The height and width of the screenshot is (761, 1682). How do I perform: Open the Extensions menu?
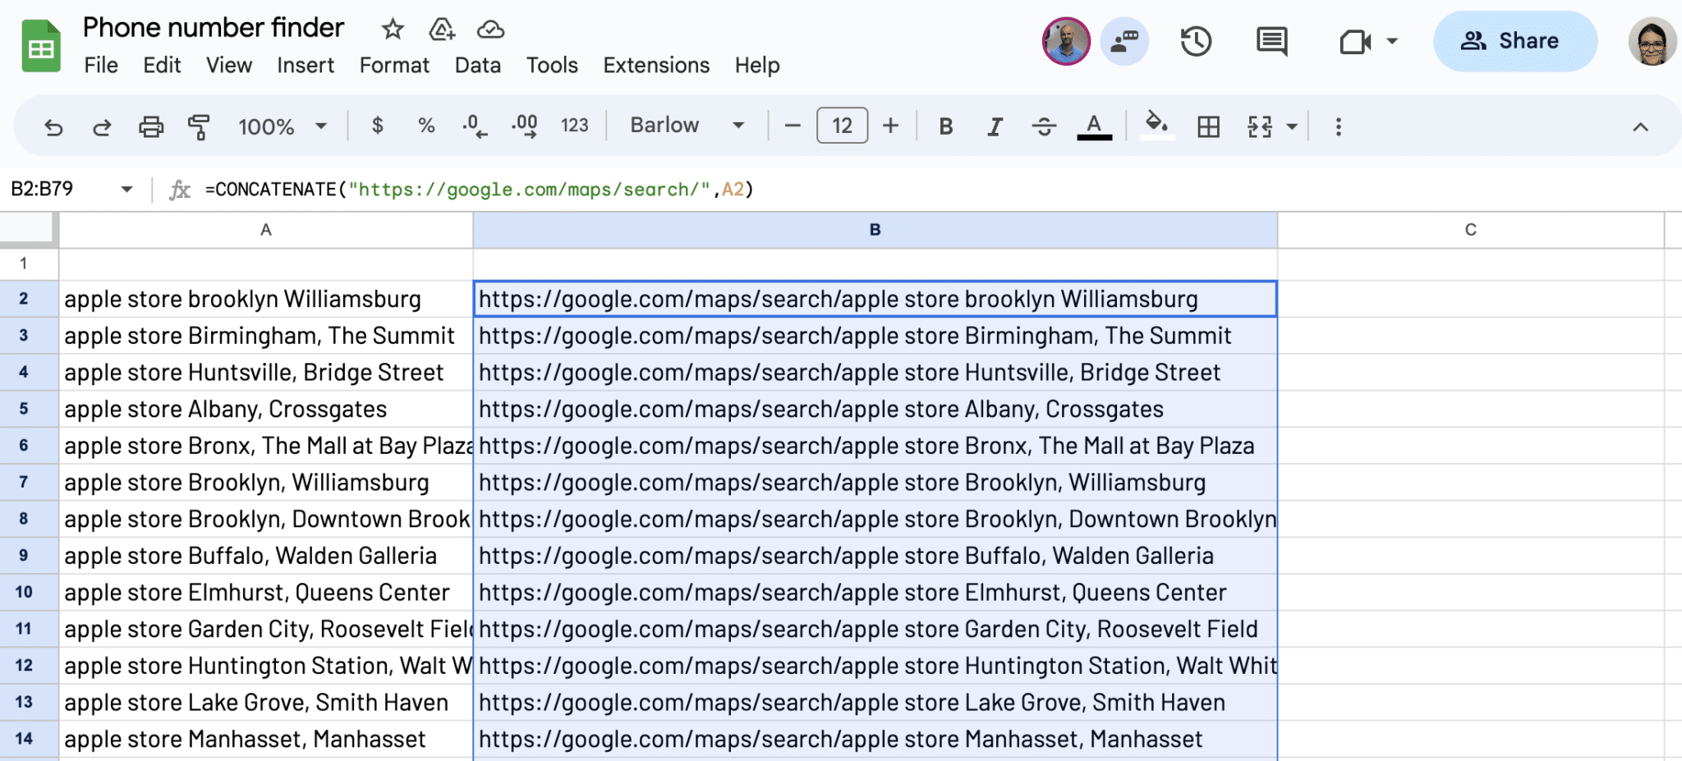point(655,65)
